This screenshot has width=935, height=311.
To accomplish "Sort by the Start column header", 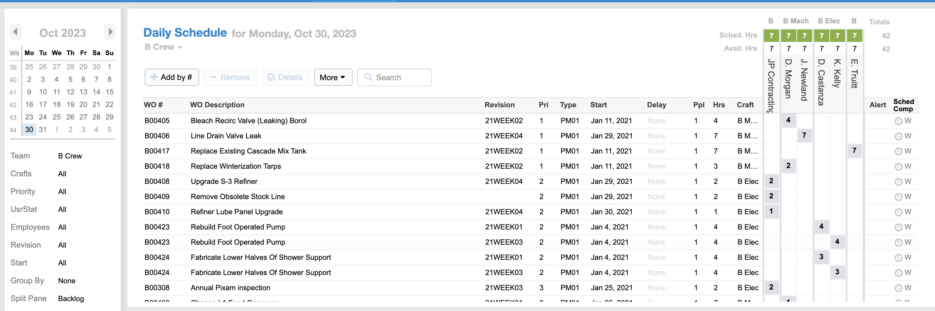I will click(598, 105).
